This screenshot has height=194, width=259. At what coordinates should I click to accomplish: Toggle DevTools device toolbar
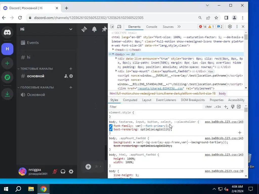tap(119, 27)
